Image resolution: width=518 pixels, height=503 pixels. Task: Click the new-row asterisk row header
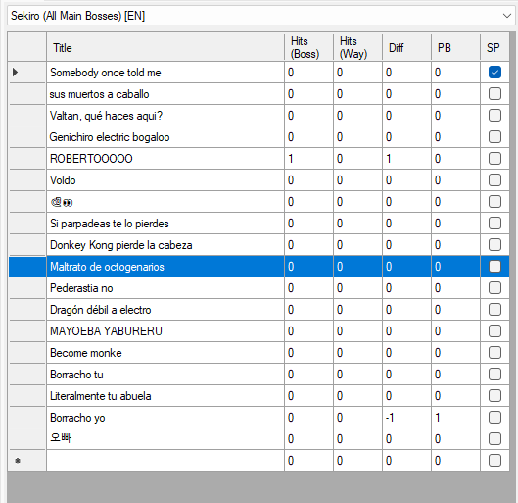pyautogui.click(x=27, y=460)
